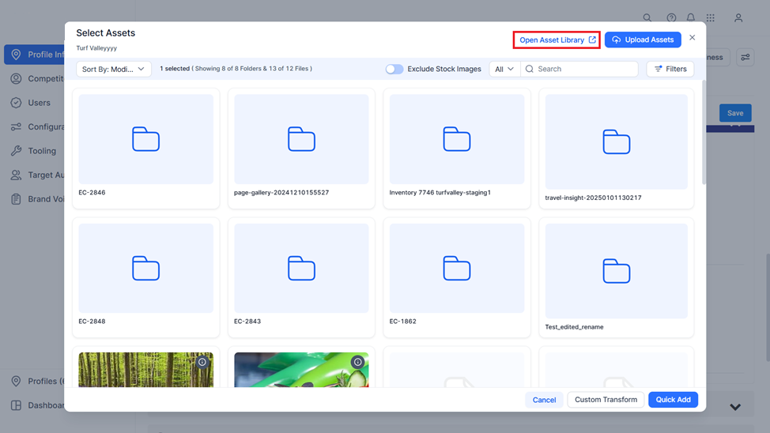Select the Profile Info sidebar item
This screenshot has width=770, height=433.
pos(34,55)
